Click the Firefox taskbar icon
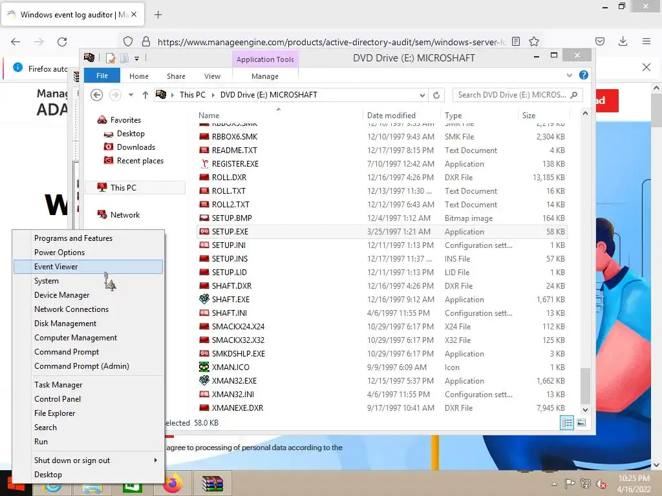Viewport: 662px width, 496px height. [x=172, y=483]
